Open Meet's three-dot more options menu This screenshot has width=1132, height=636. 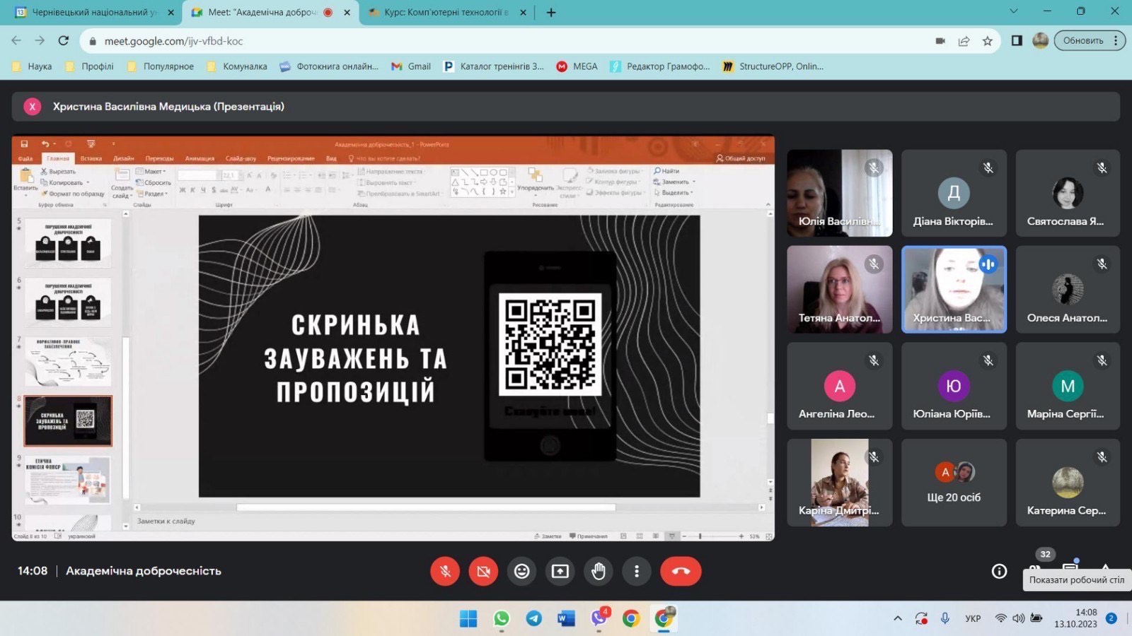[x=637, y=571]
